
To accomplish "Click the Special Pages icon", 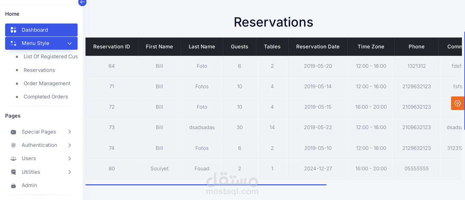I will [x=13, y=132].
